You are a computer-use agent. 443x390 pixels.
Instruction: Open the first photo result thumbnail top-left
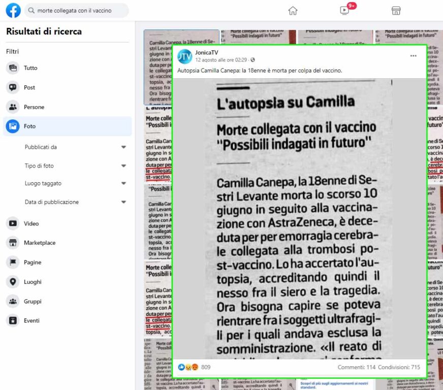tap(158, 67)
